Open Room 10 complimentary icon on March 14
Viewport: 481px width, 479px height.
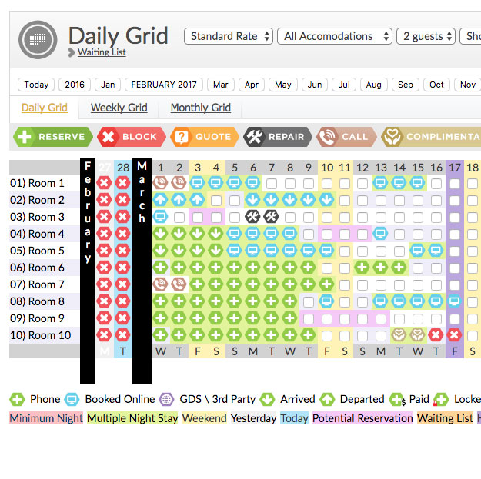399,335
